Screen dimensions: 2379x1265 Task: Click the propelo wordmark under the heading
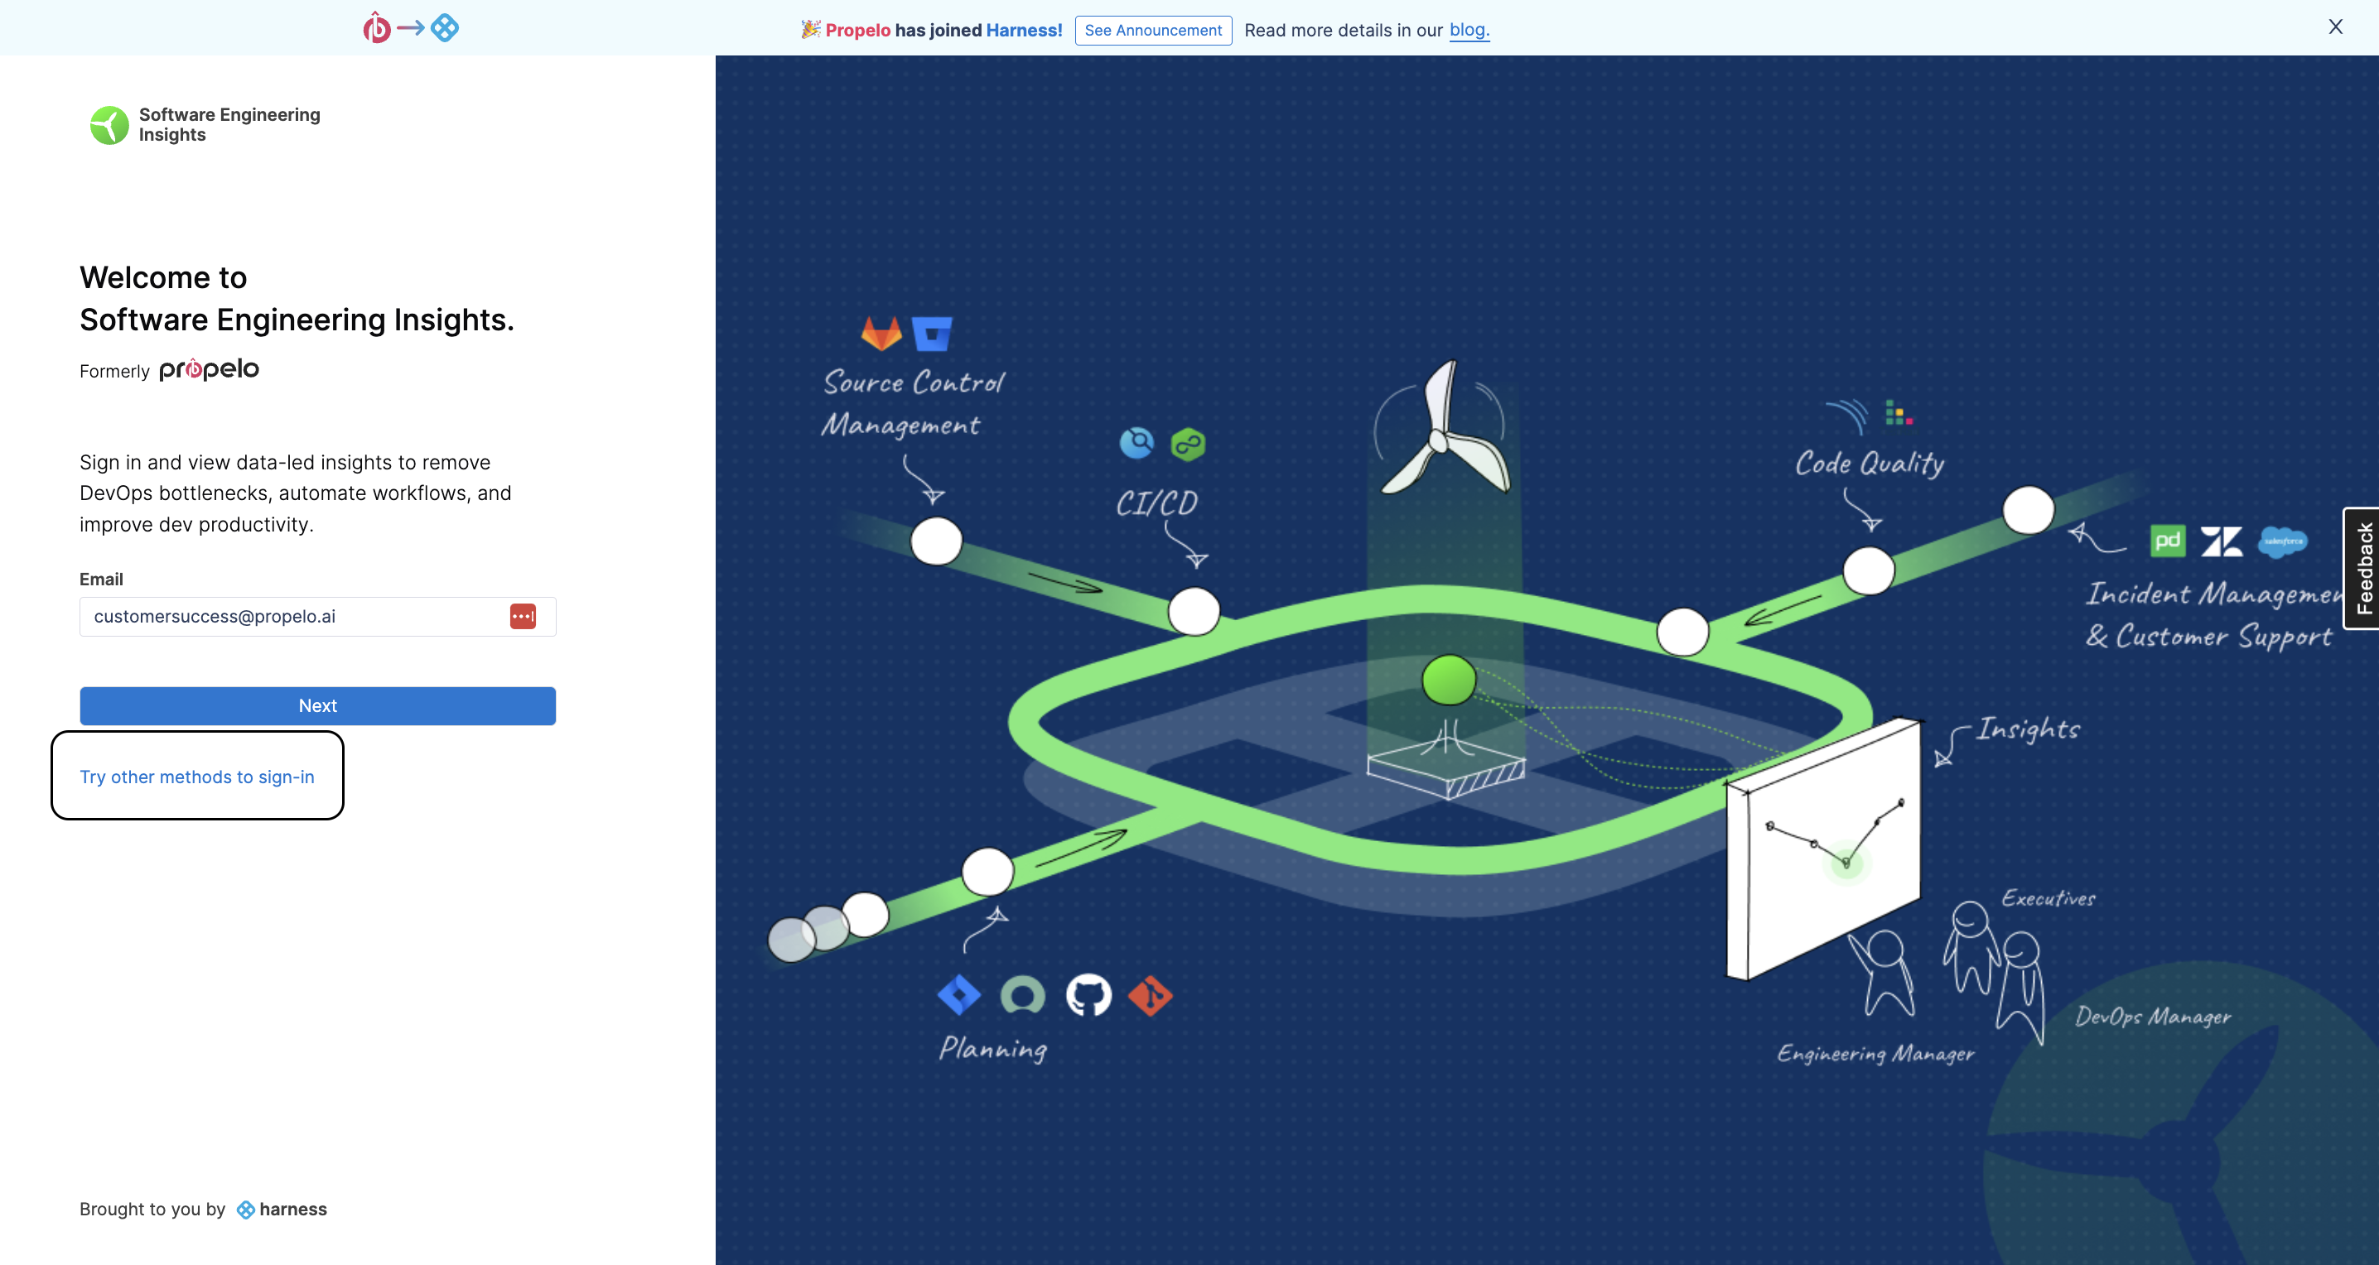209,369
